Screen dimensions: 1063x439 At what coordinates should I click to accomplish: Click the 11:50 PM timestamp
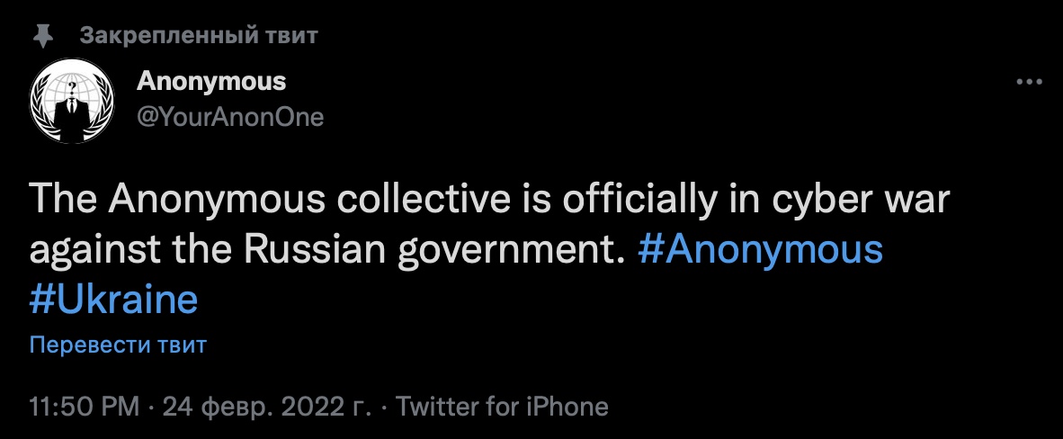(85, 407)
